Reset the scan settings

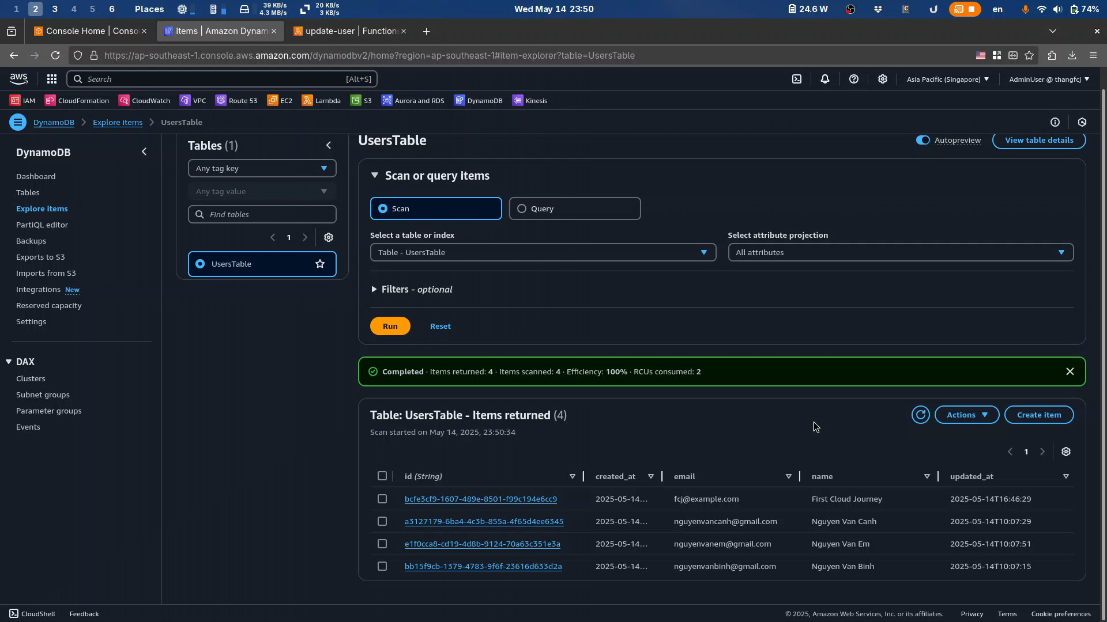[x=440, y=326]
